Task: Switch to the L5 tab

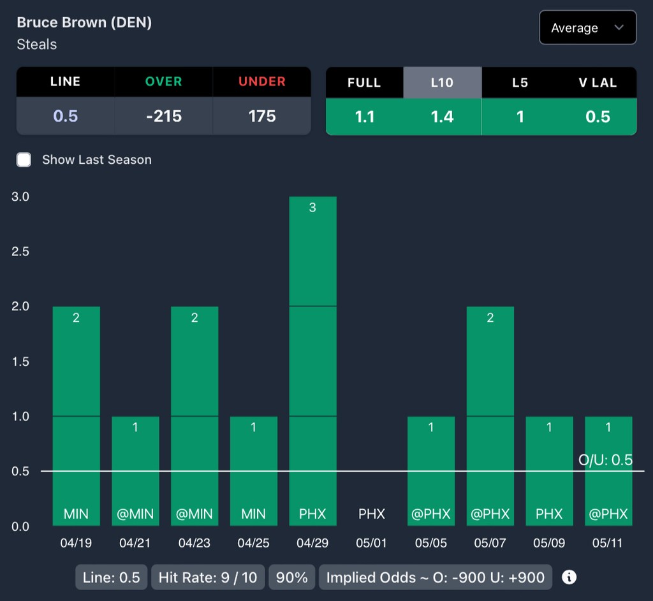Action: (x=520, y=82)
